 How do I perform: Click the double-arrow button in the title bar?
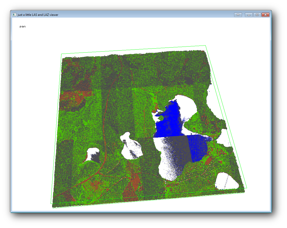[x=238, y=15]
